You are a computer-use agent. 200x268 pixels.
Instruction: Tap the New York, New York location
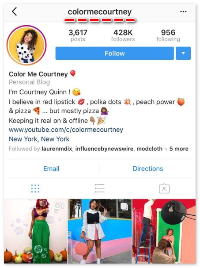(39, 139)
